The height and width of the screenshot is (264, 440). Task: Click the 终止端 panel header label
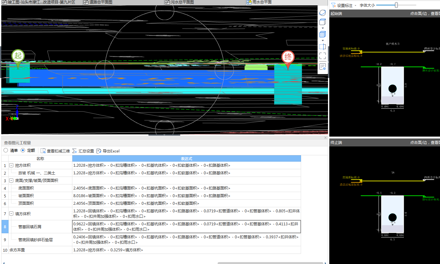tap(336, 143)
